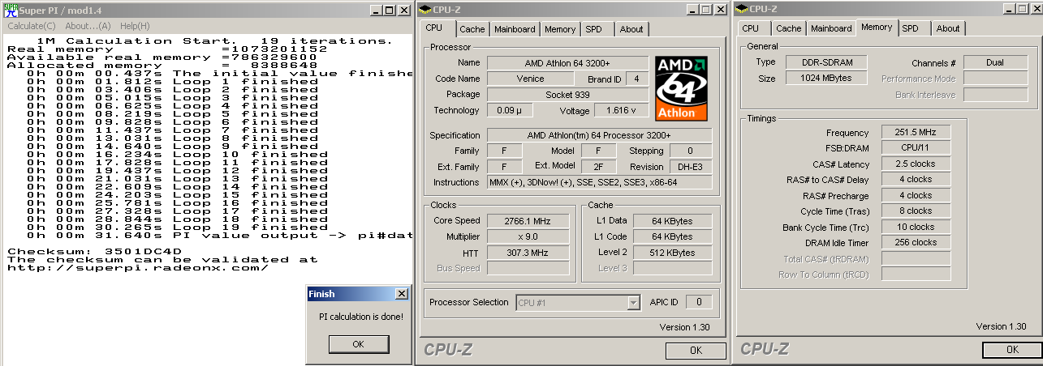Select the About tab in the Memory window

pos(947,28)
